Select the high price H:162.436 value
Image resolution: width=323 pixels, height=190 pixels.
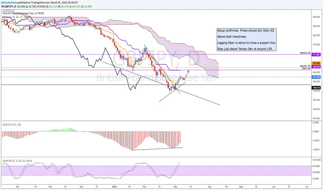(63, 7)
